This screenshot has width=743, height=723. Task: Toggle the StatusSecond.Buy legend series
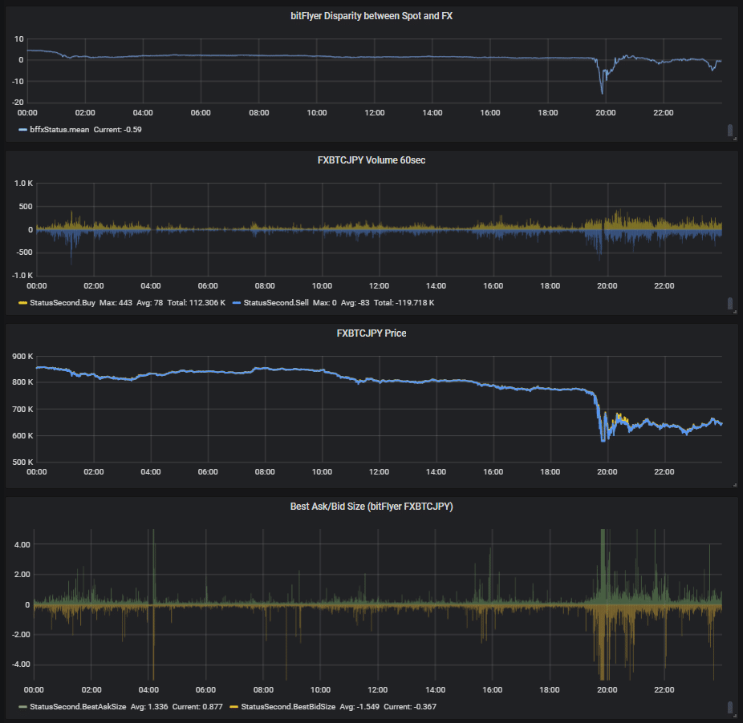[x=62, y=303]
